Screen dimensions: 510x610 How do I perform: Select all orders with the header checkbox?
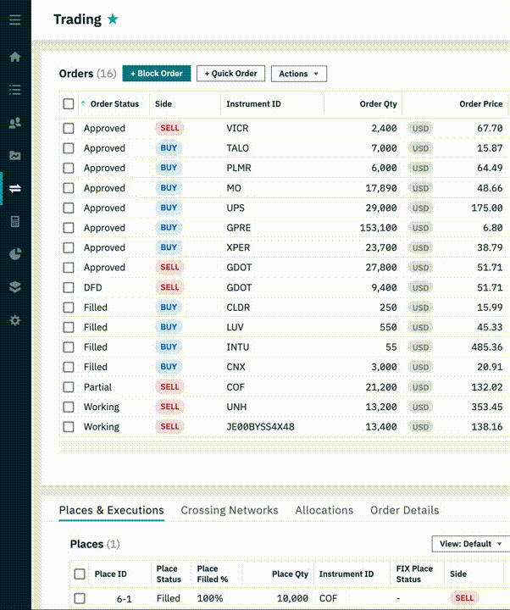[69, 104]
